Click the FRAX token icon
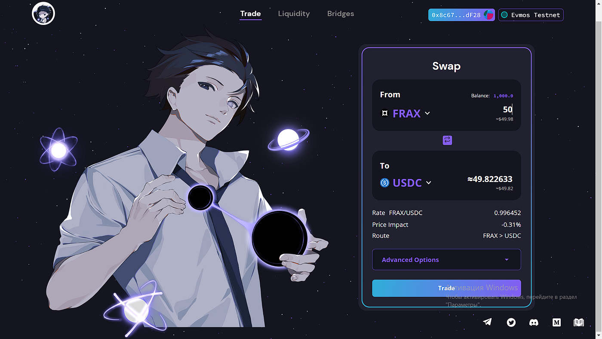This screenshot has height=339, width=602. click(x=385, y=113)
